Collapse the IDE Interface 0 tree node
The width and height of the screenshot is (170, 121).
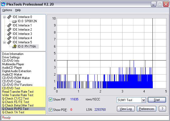(x=4, y=17)
